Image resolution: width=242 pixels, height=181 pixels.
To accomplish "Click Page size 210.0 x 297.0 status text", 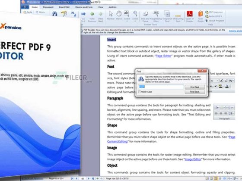I will 117,178.
